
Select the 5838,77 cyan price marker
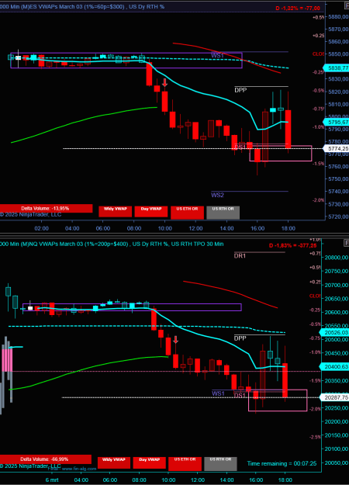click(x=336, y=68)
